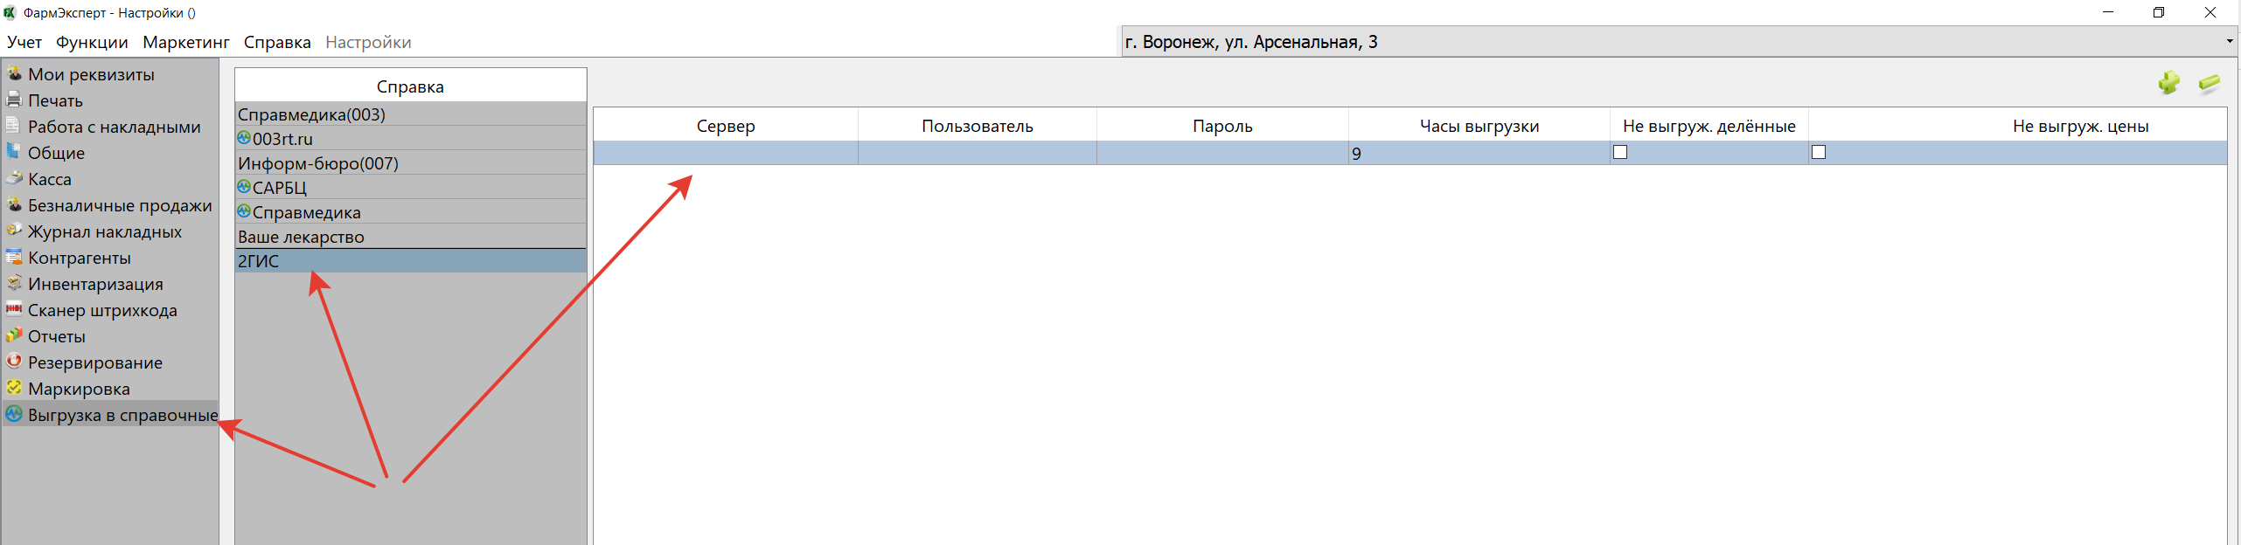Open Инвентаризация sidebar icon

14,283
